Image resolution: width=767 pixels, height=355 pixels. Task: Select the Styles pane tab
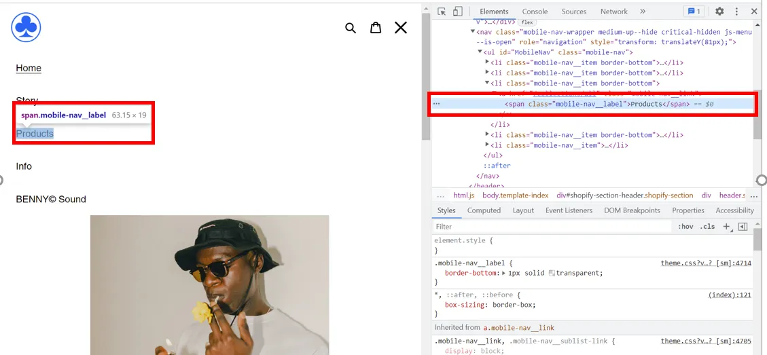coord(446,210)
